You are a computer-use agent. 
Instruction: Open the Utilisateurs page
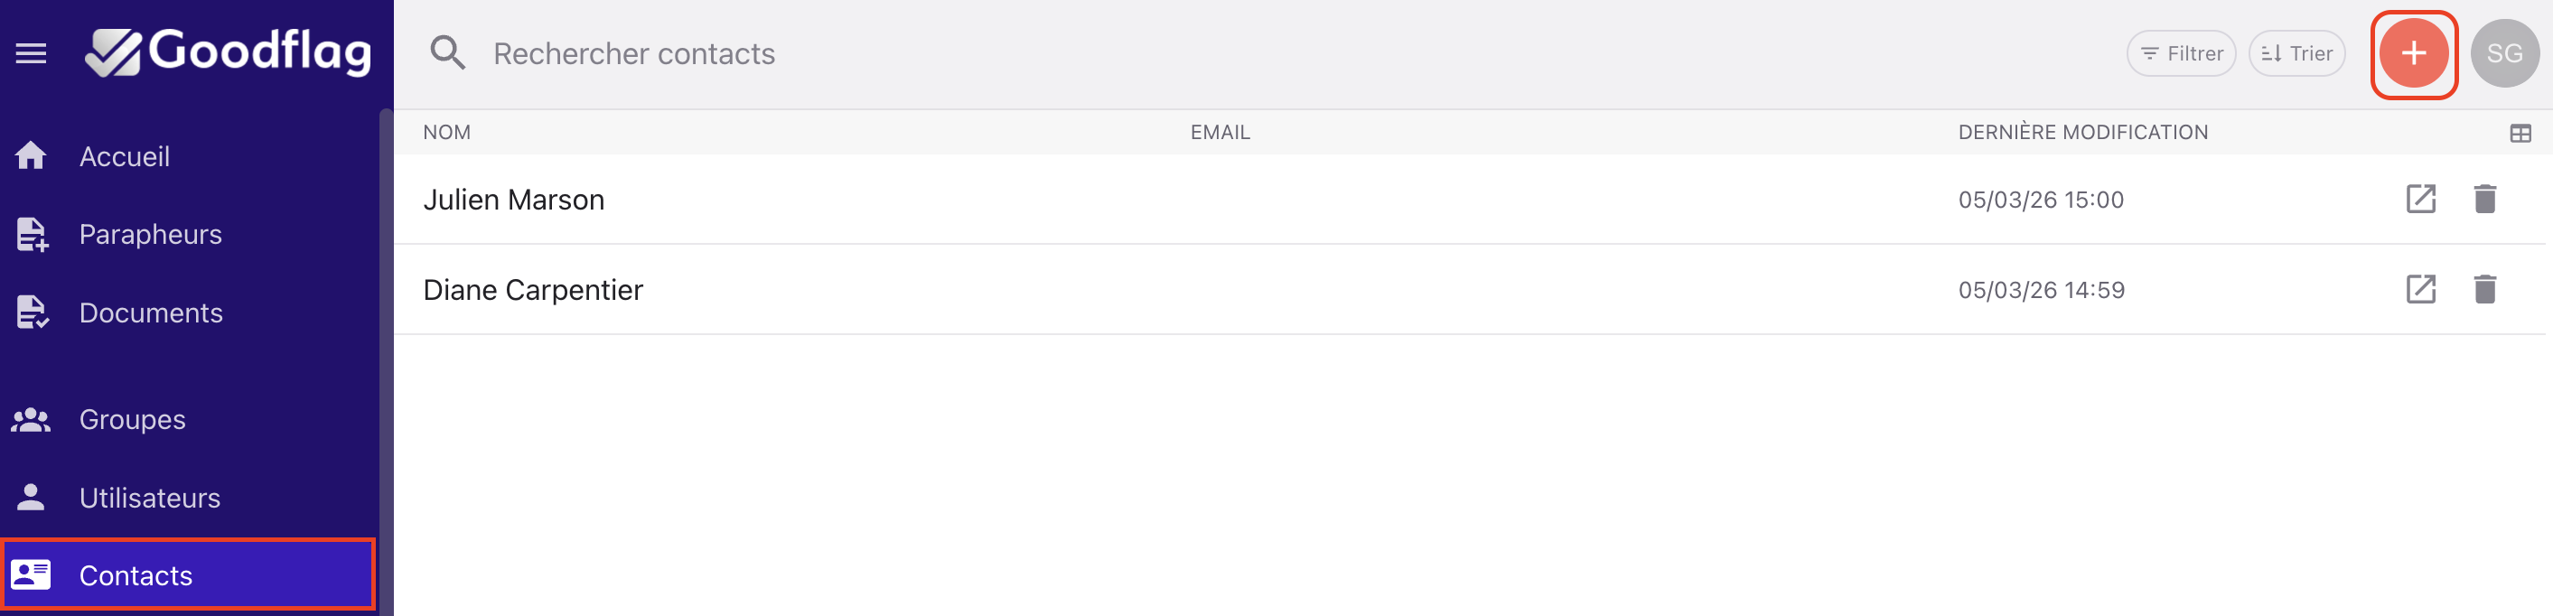[150, 499]
